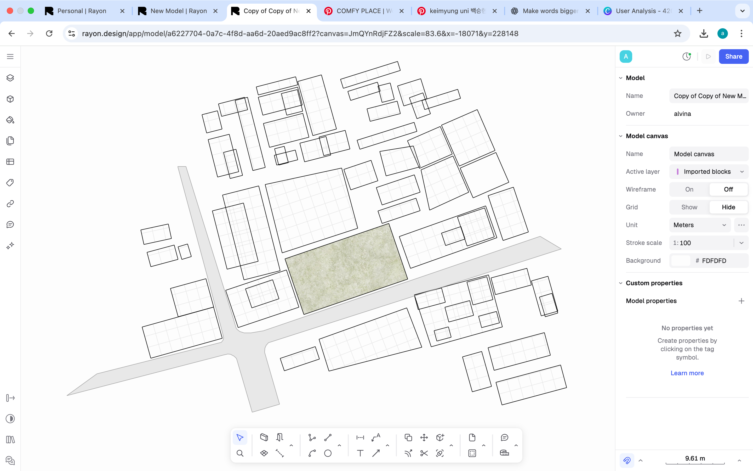Open the version history clock icon

[x=686, y=56]
